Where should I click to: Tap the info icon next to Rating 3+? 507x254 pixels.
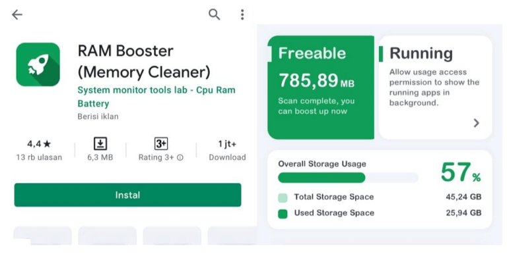[x=180, y=158]
